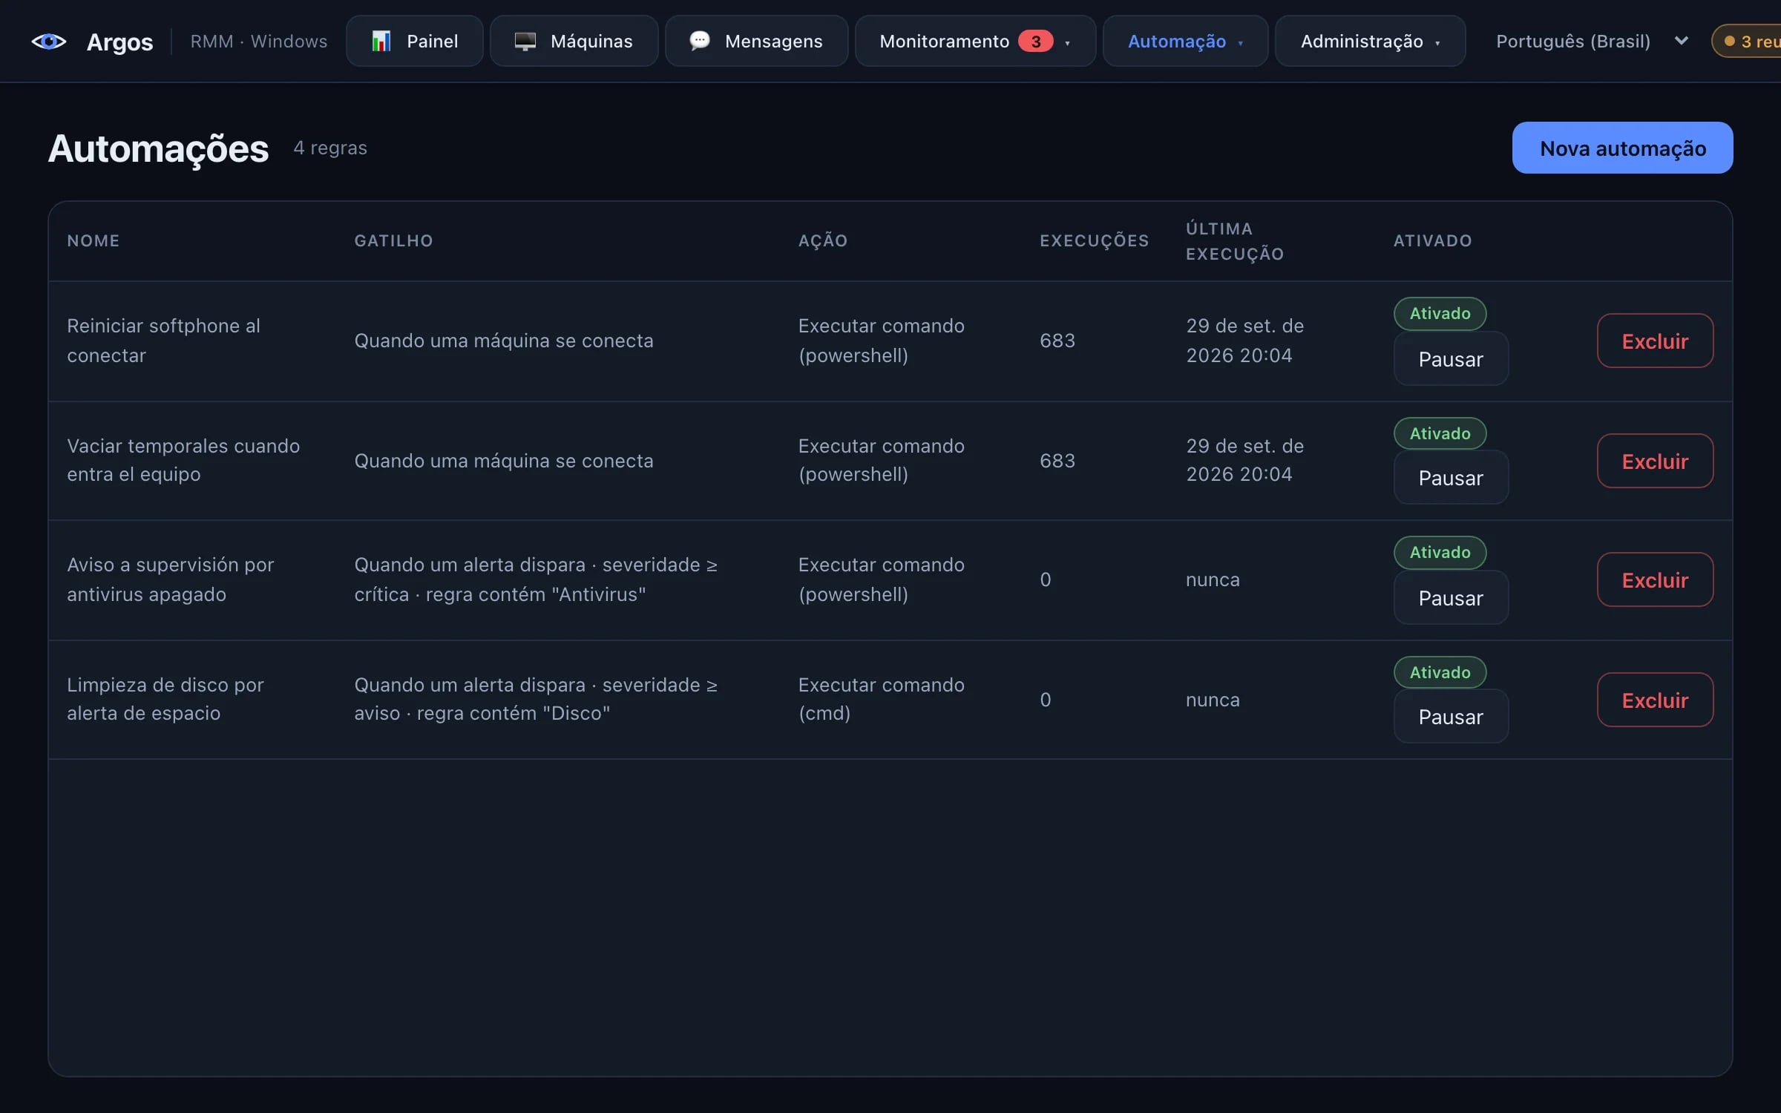Screen dimensions: 1781x1113
Task: Open the Automação dropdown menu
Action: 1185,41
